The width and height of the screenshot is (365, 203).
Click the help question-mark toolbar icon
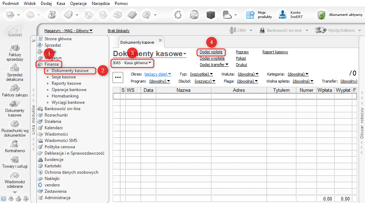146,15
